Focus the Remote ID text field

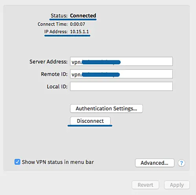coord(122,74)
